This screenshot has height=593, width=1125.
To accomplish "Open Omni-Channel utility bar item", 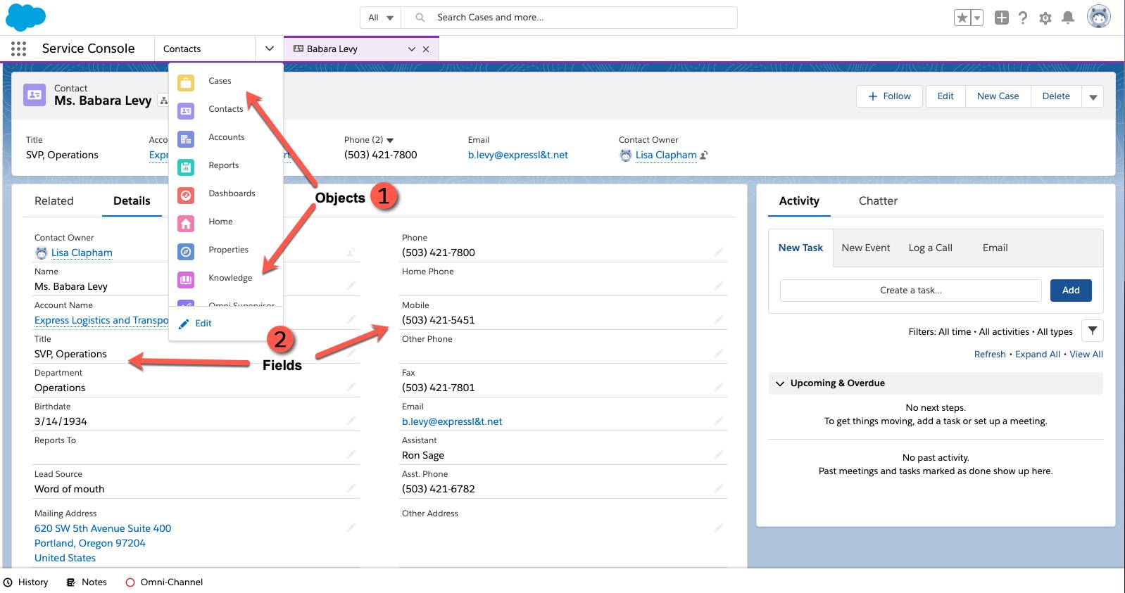I will coord(164,582).
